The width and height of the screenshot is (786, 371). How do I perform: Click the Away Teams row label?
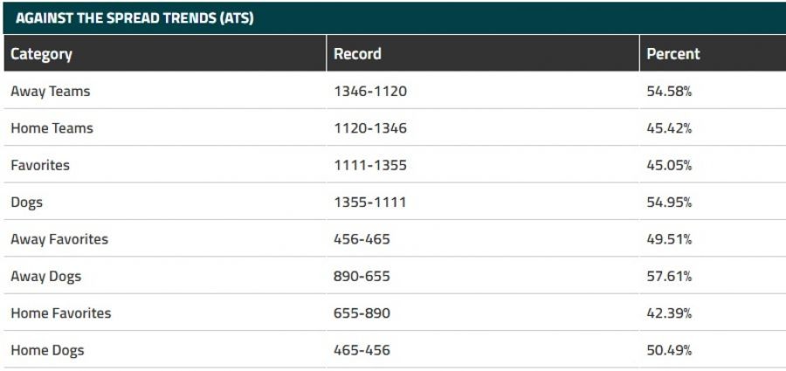50,91
